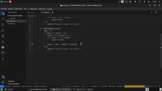Open main.py from the explorer tree
The width and height of the screenshot is (162, 91).
click(x=12, y=24)
